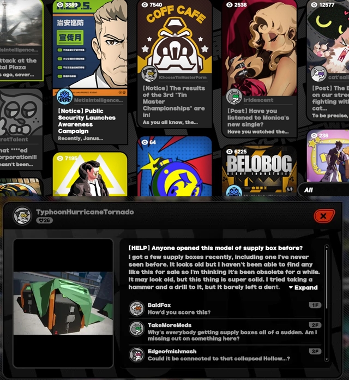Click the Iridescent username on Monica card
The image size is (349, 380).
258,100
